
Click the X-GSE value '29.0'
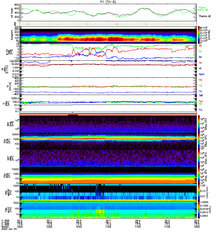click(197, 220)
